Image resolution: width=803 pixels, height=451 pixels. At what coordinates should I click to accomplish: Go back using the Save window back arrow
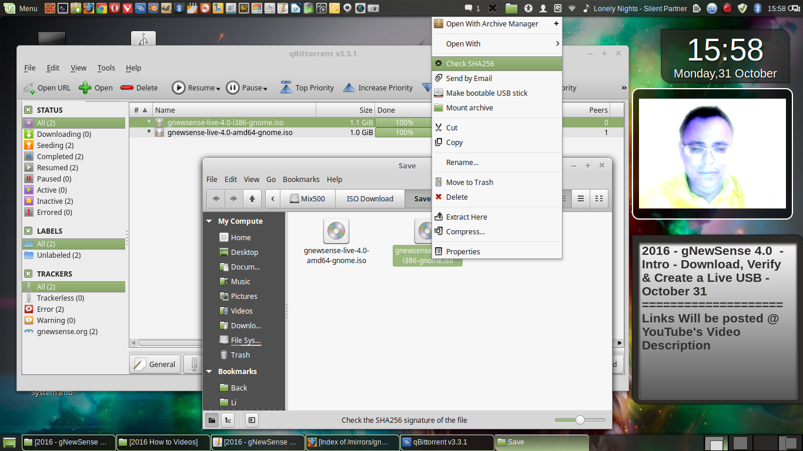tap(216, 198)
